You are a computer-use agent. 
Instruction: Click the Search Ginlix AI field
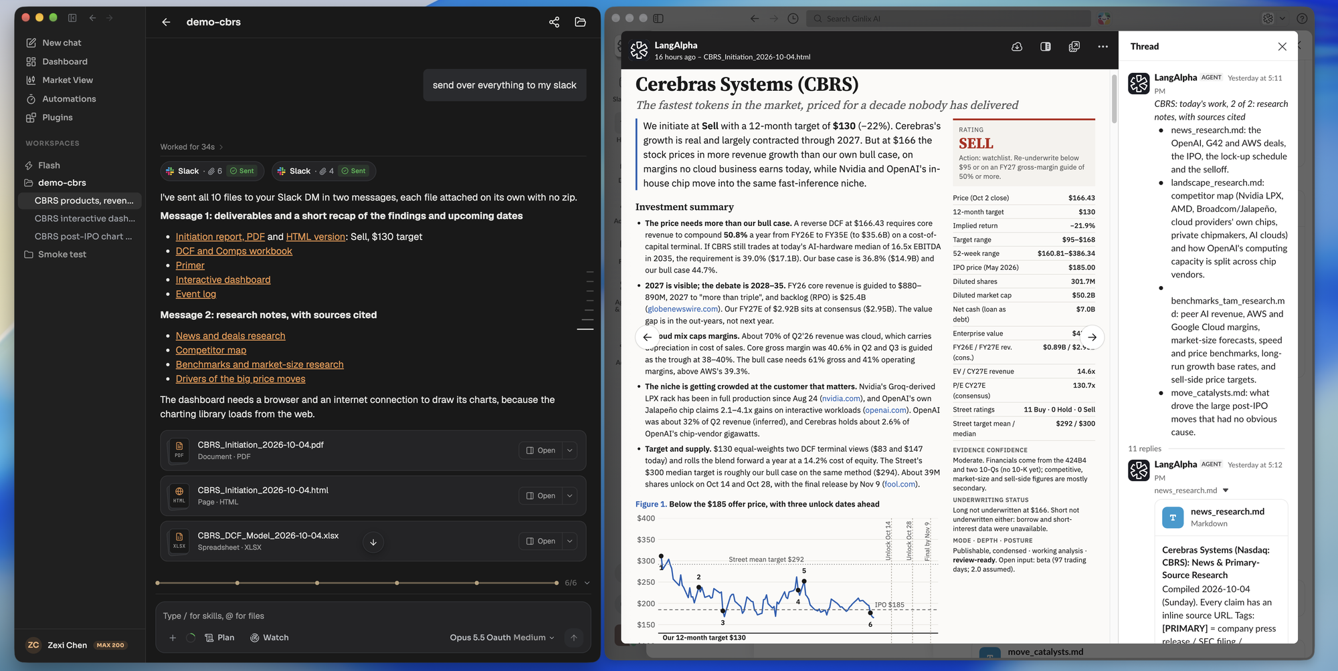[x=948, y=19]
